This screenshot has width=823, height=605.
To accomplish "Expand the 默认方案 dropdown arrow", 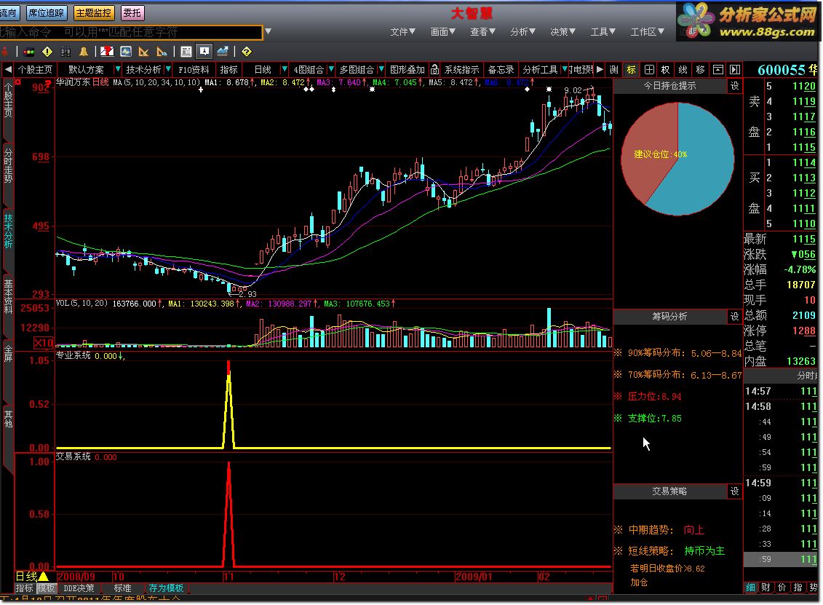I will point(118,69).
